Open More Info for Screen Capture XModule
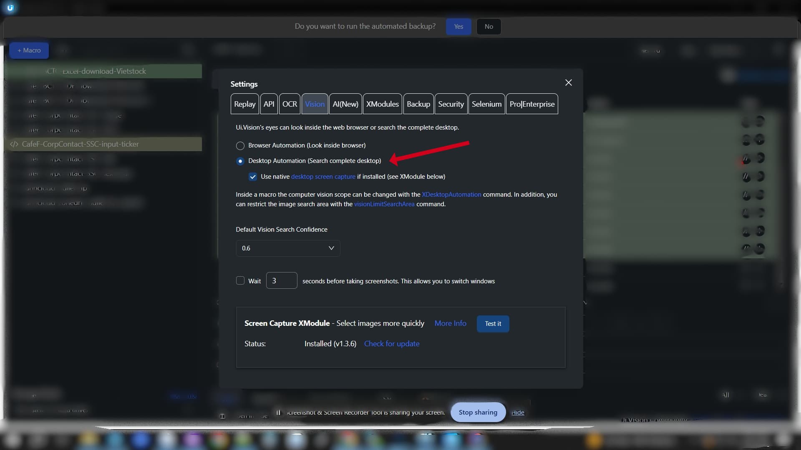 click(x=451, y=323)
